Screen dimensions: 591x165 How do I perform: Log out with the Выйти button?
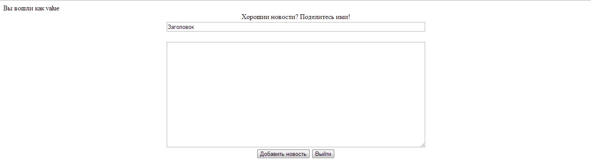point(323,154)
